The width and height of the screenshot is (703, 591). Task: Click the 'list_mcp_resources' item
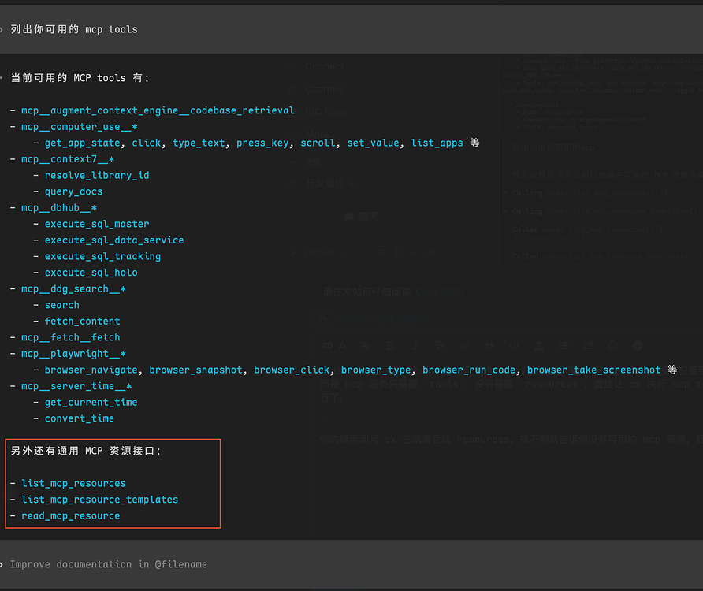(73, 483)
